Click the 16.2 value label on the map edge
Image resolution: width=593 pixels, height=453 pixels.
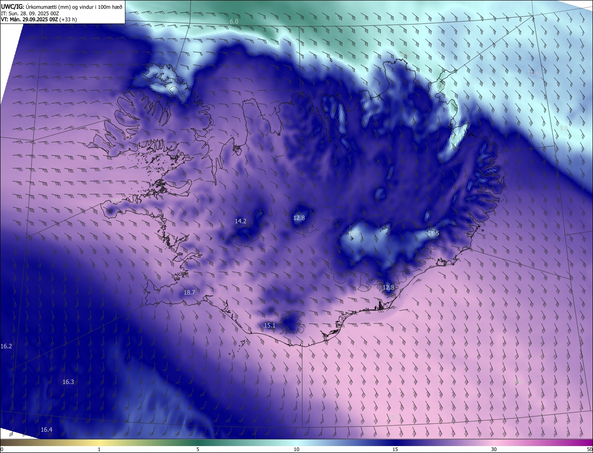pos(6,346)
